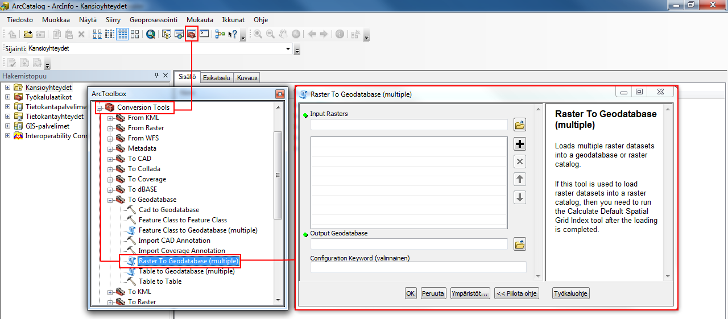
Task: Open the Tiedosto menu
Action: click(x=20, y=19)
